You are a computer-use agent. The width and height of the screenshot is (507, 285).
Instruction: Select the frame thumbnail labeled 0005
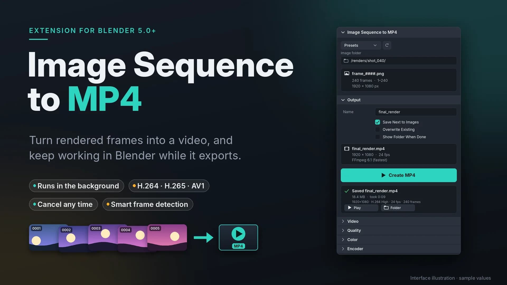(167, 237)
